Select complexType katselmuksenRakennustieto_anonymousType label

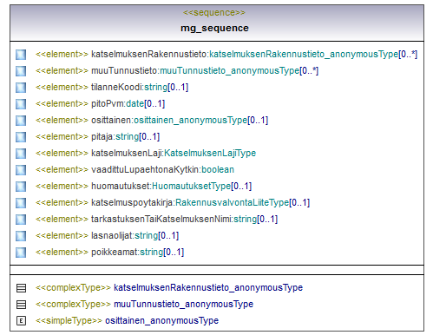(169, 288)
